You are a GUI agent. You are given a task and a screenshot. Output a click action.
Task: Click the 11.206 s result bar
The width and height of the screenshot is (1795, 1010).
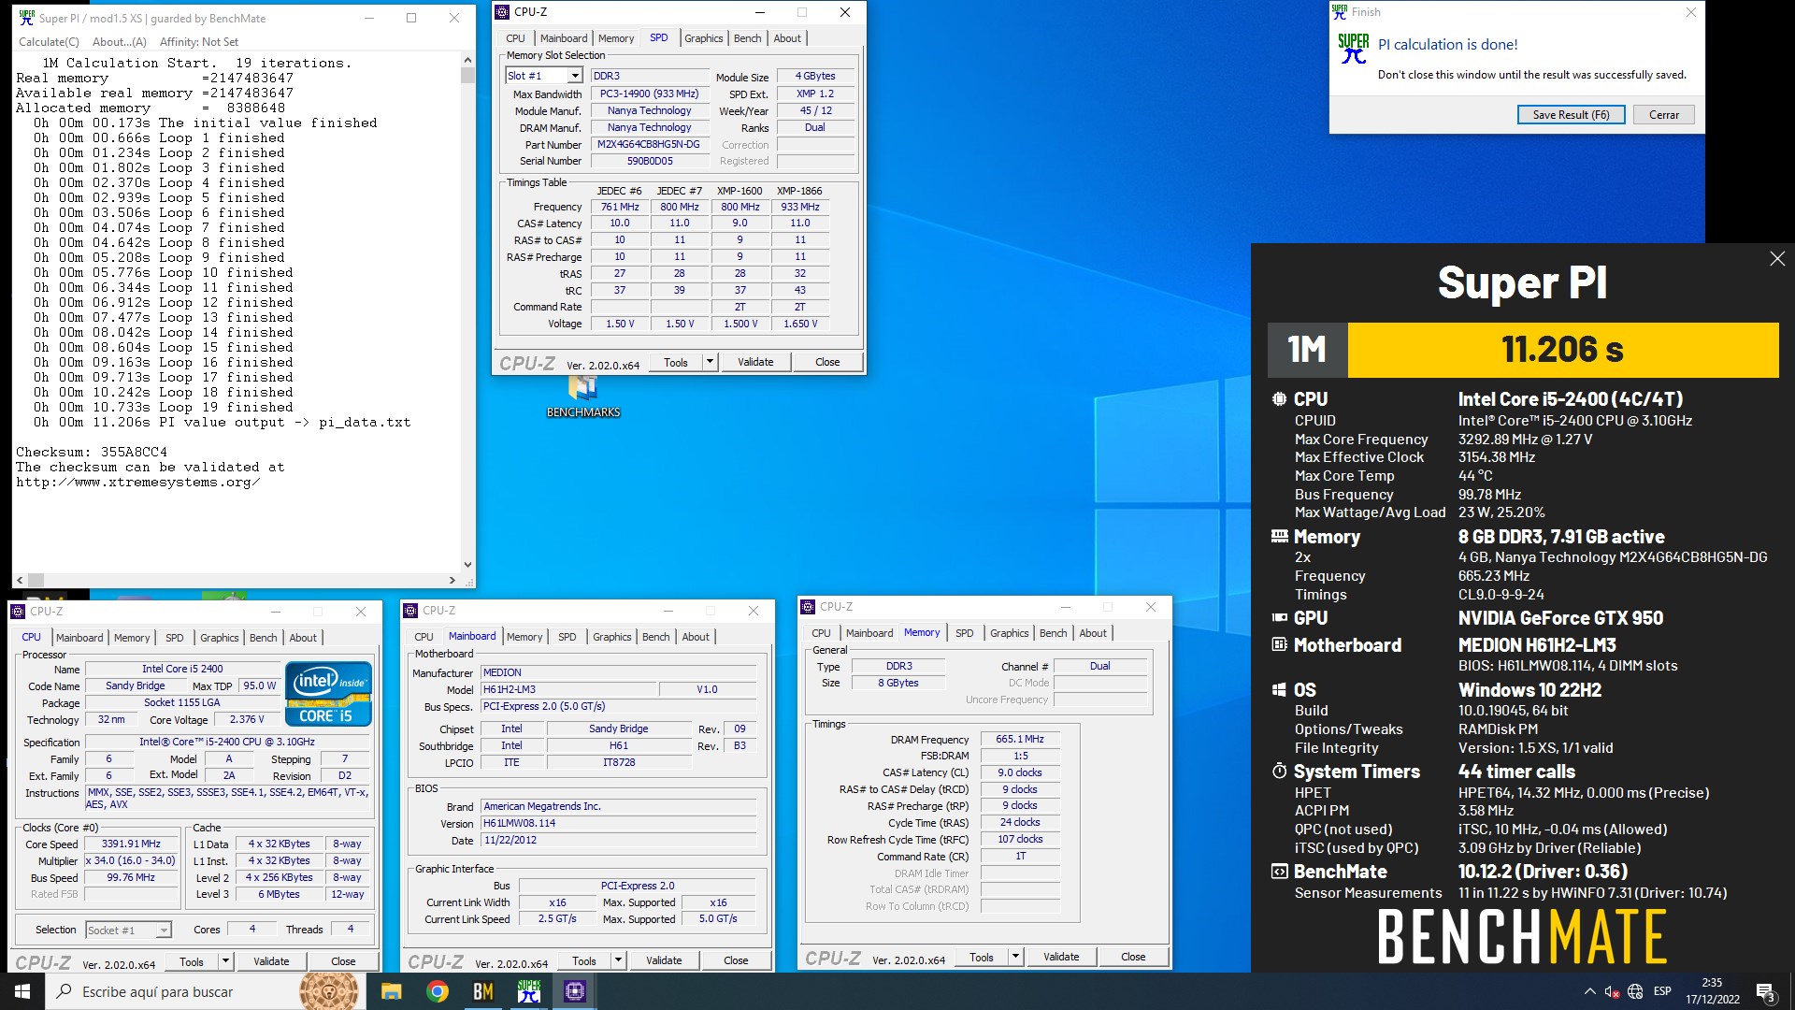coord(1562,350)
